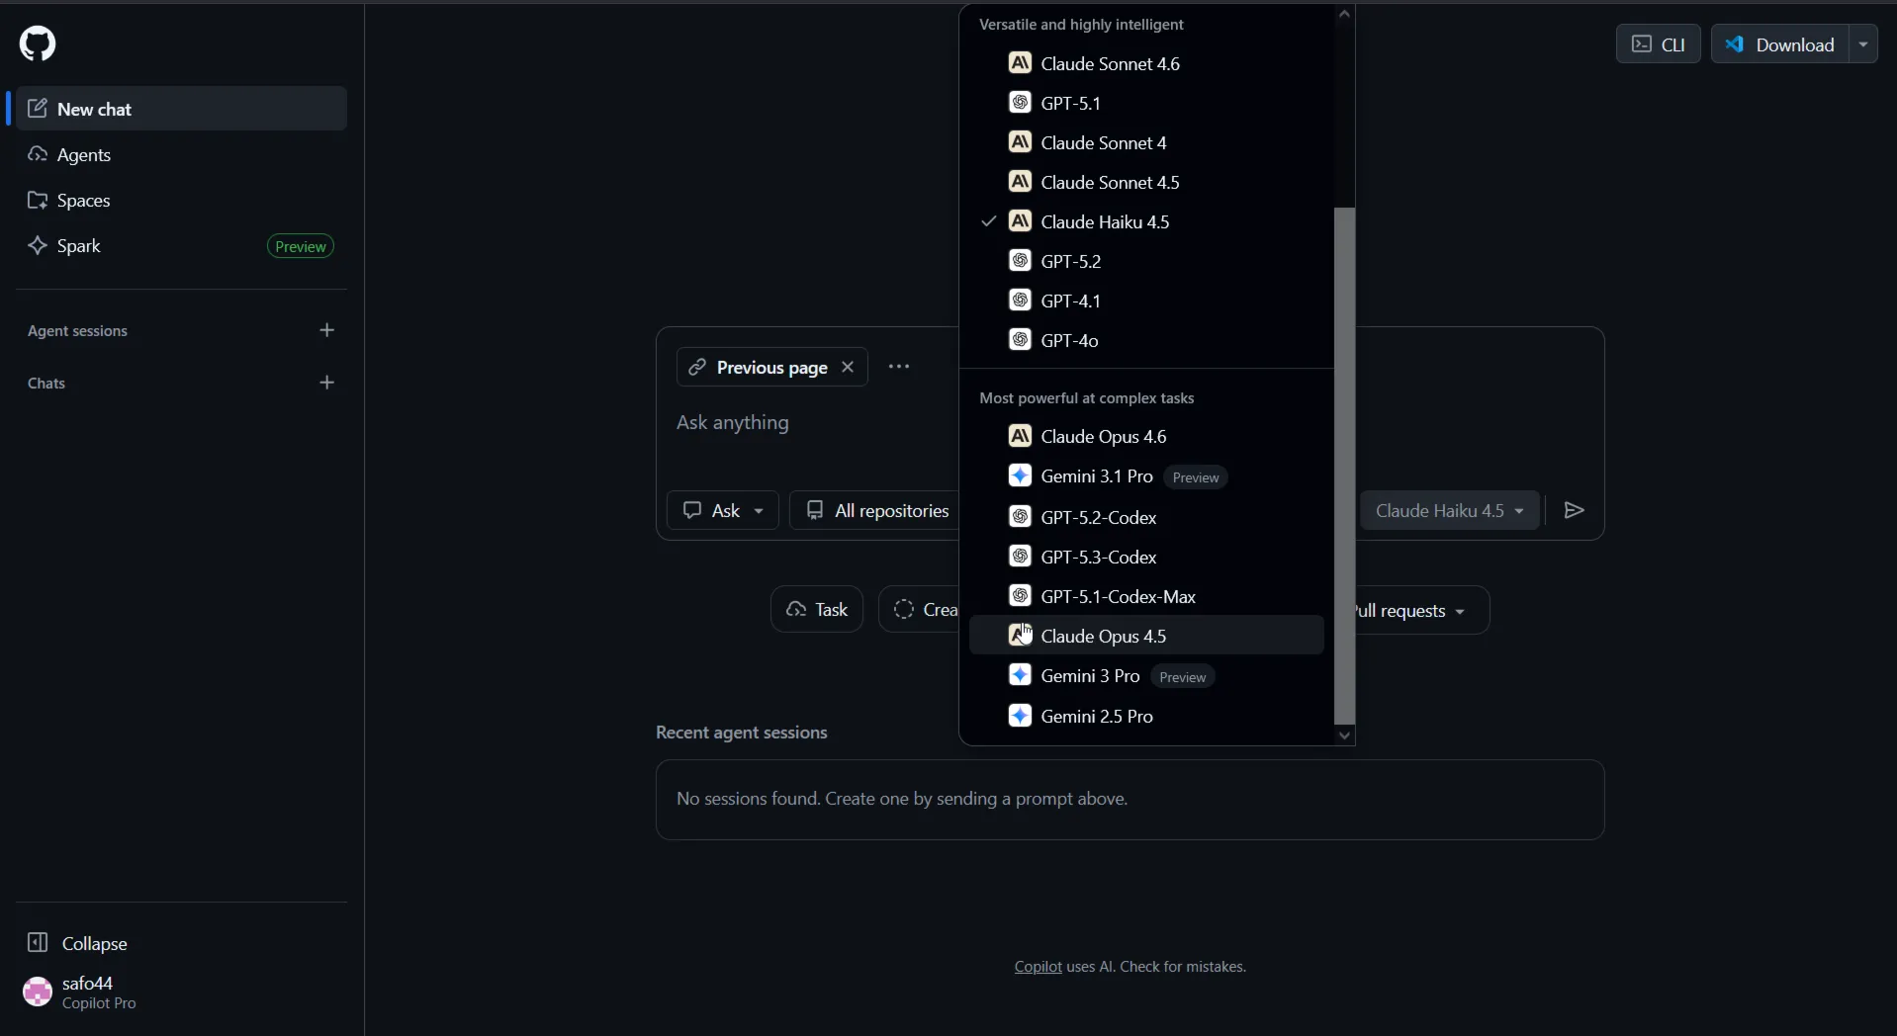
Task: Select the GPT-5.1 model
Action: coord(1146,103)
